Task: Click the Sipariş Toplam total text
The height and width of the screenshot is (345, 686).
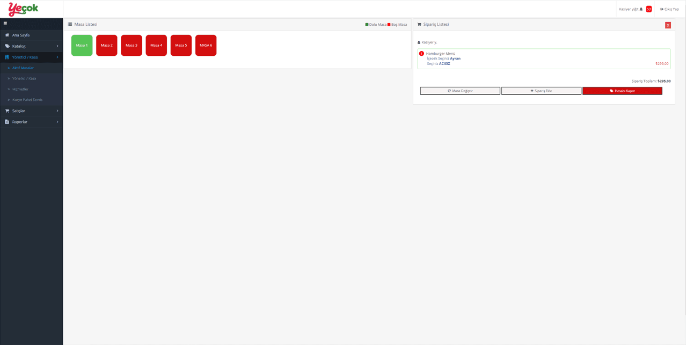Action: pos(651,81)
